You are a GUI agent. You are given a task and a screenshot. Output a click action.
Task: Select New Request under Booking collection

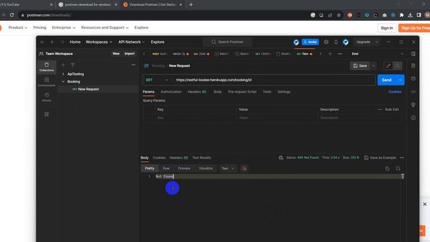click(88, 89)
